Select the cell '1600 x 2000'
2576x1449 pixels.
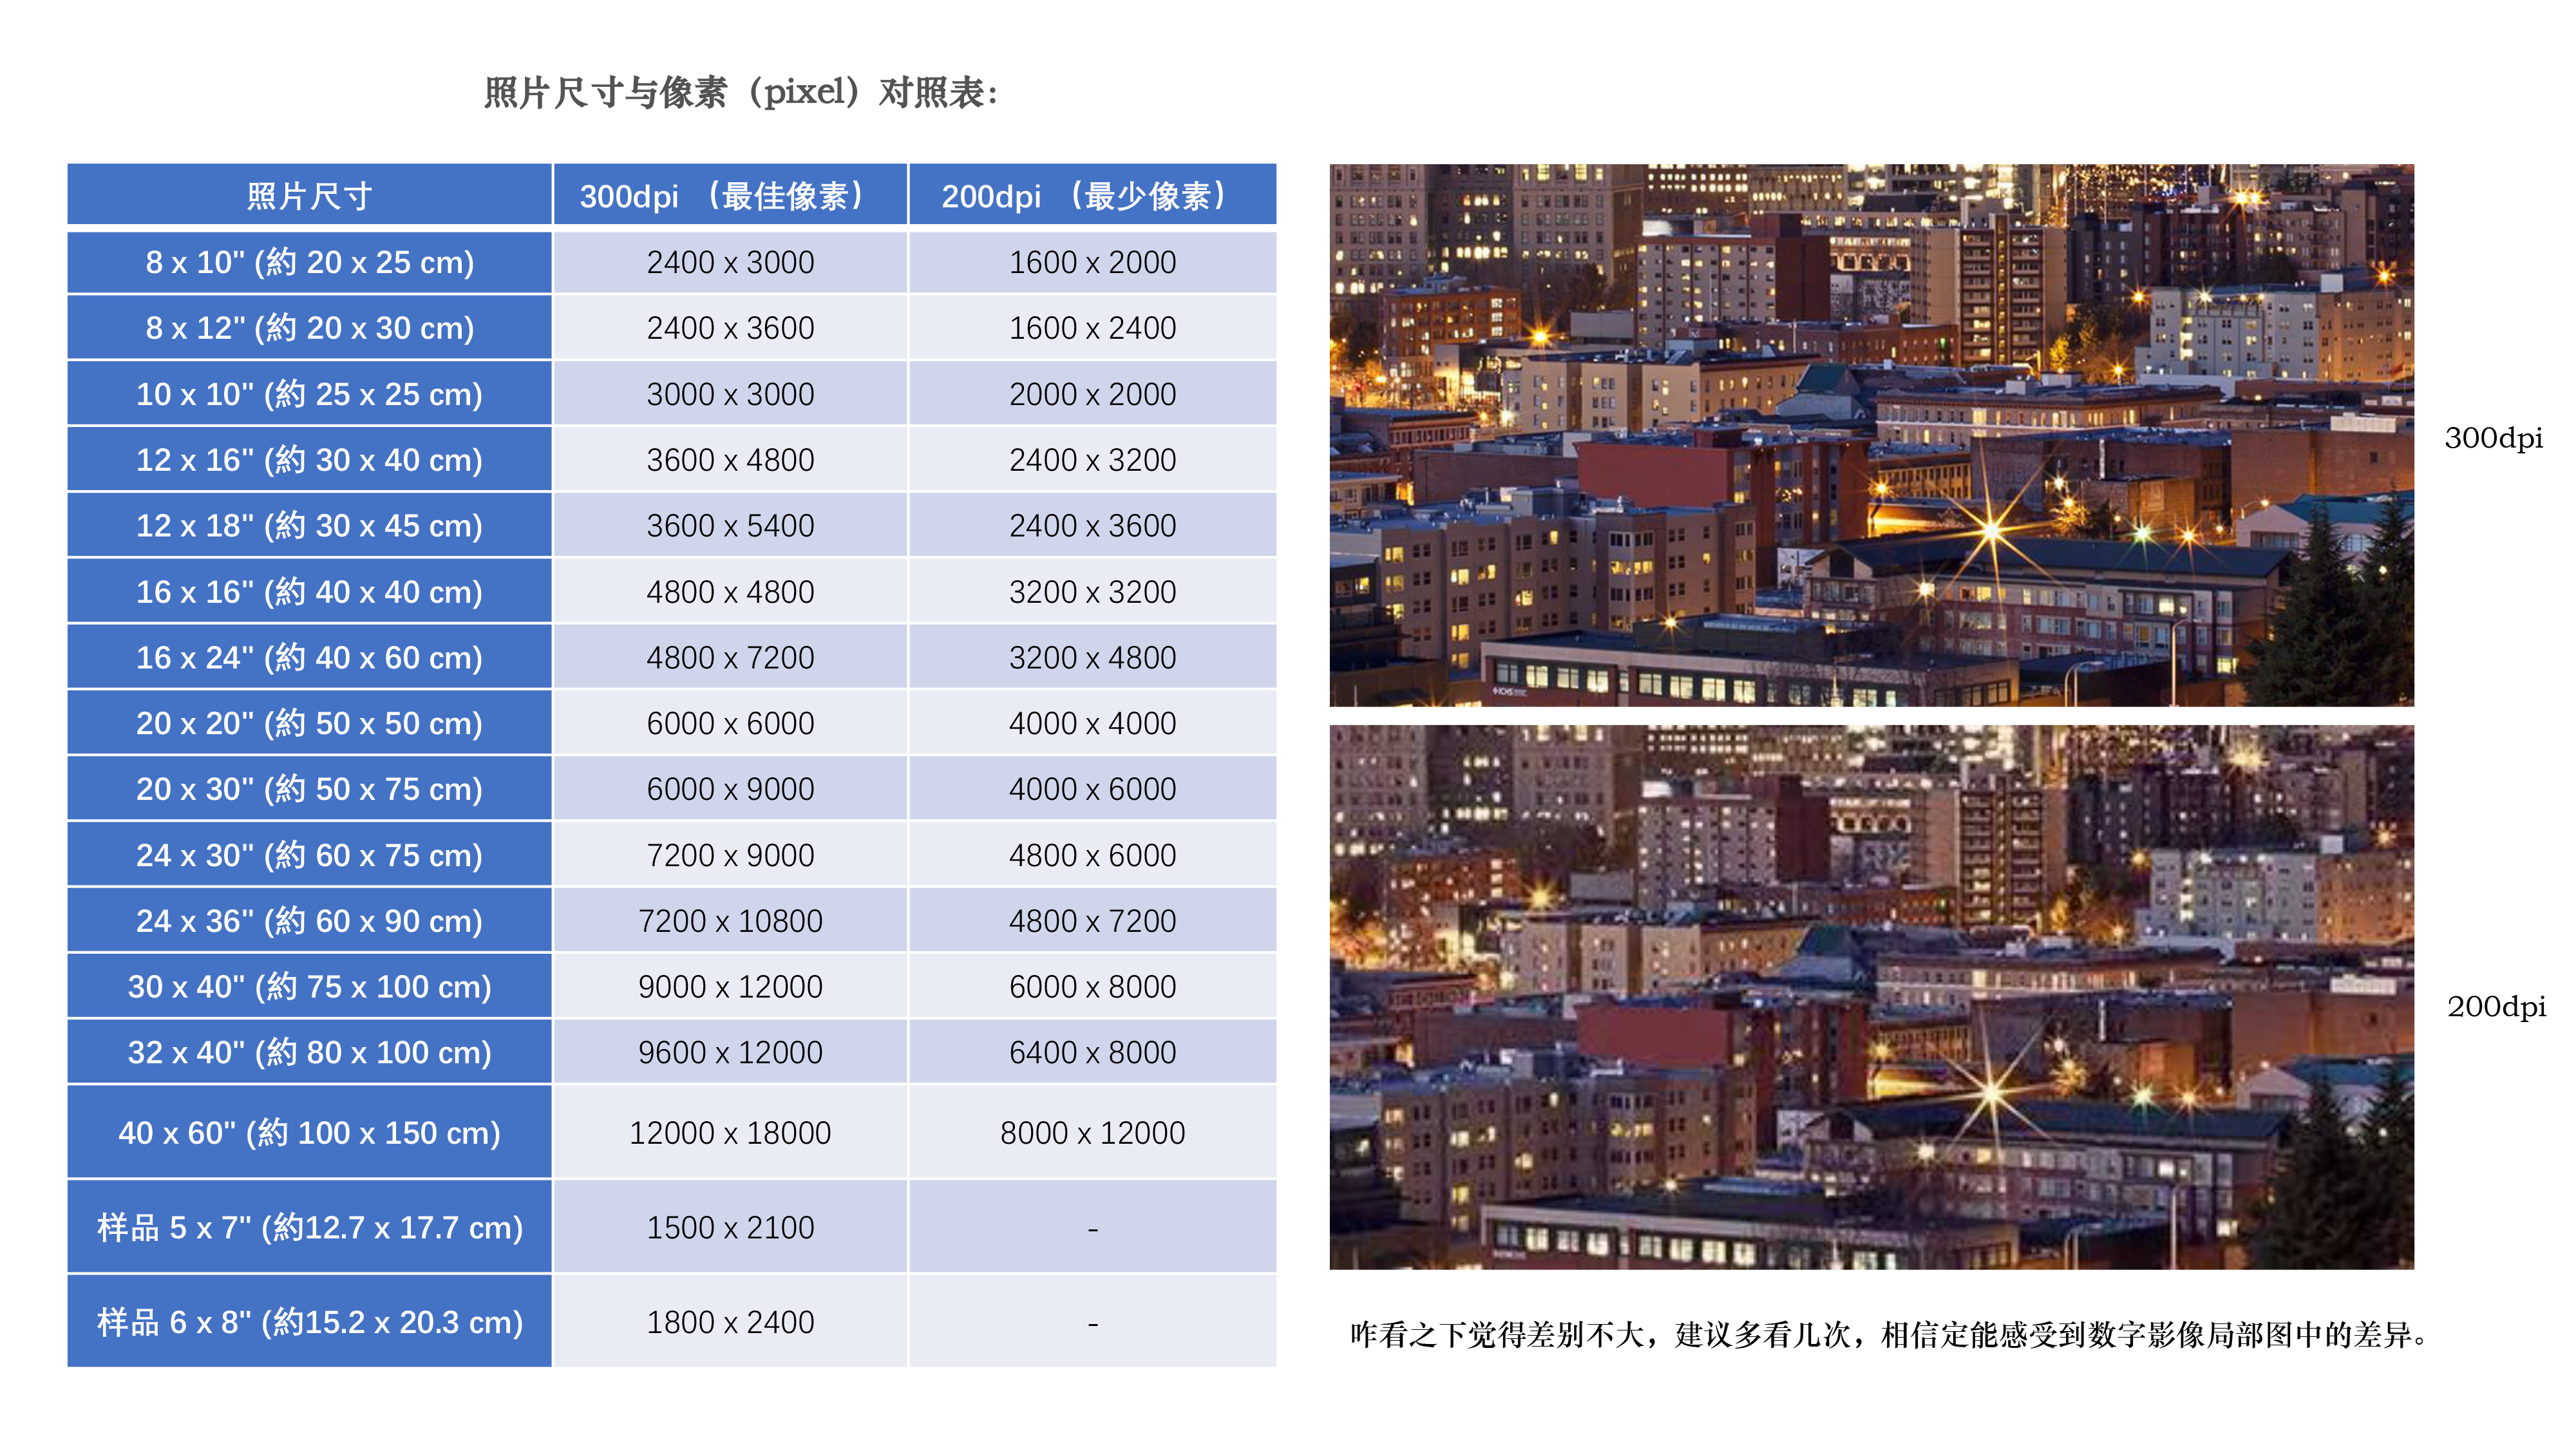pos(1092,262)
